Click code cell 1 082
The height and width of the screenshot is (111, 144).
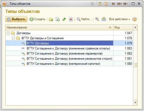pos(123,53)
